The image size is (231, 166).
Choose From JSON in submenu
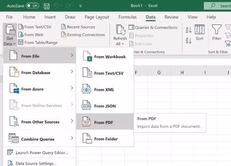105,106
